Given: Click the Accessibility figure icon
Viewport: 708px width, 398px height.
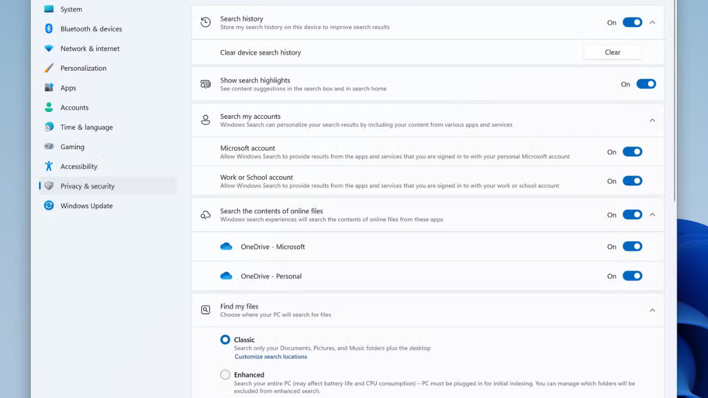Looking at the screenshot, I should 49,166.
